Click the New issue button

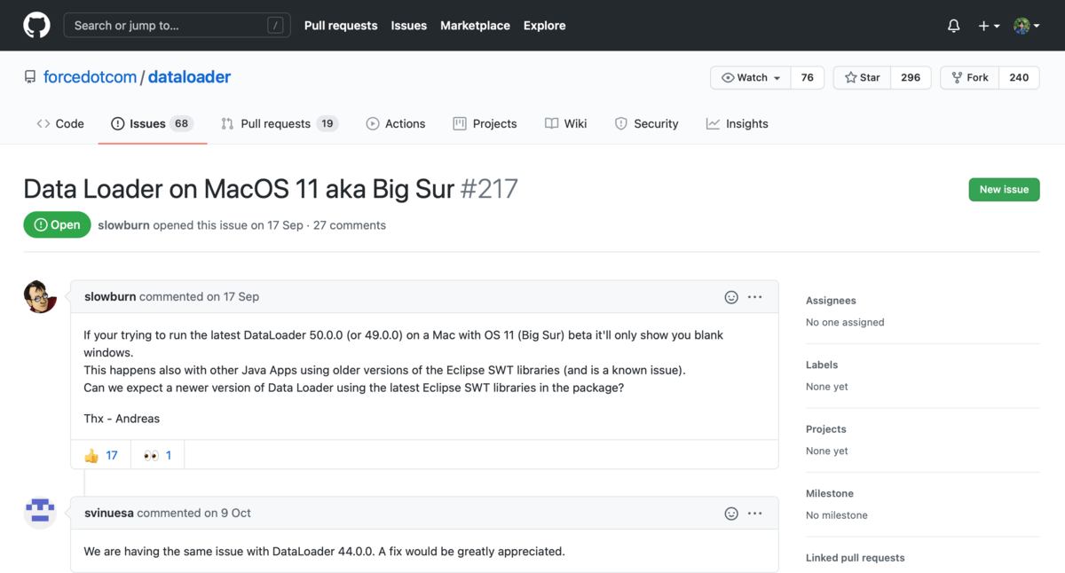(1004, 189)
